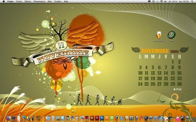
Task: Open the volume control in menu bar
Action: (x=165, y=2)
